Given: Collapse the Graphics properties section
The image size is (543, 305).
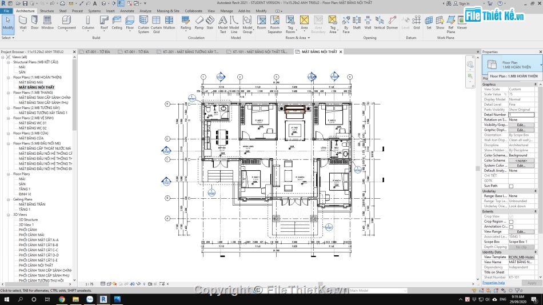Looking at the screenshot, I should (x=536, y=85).
